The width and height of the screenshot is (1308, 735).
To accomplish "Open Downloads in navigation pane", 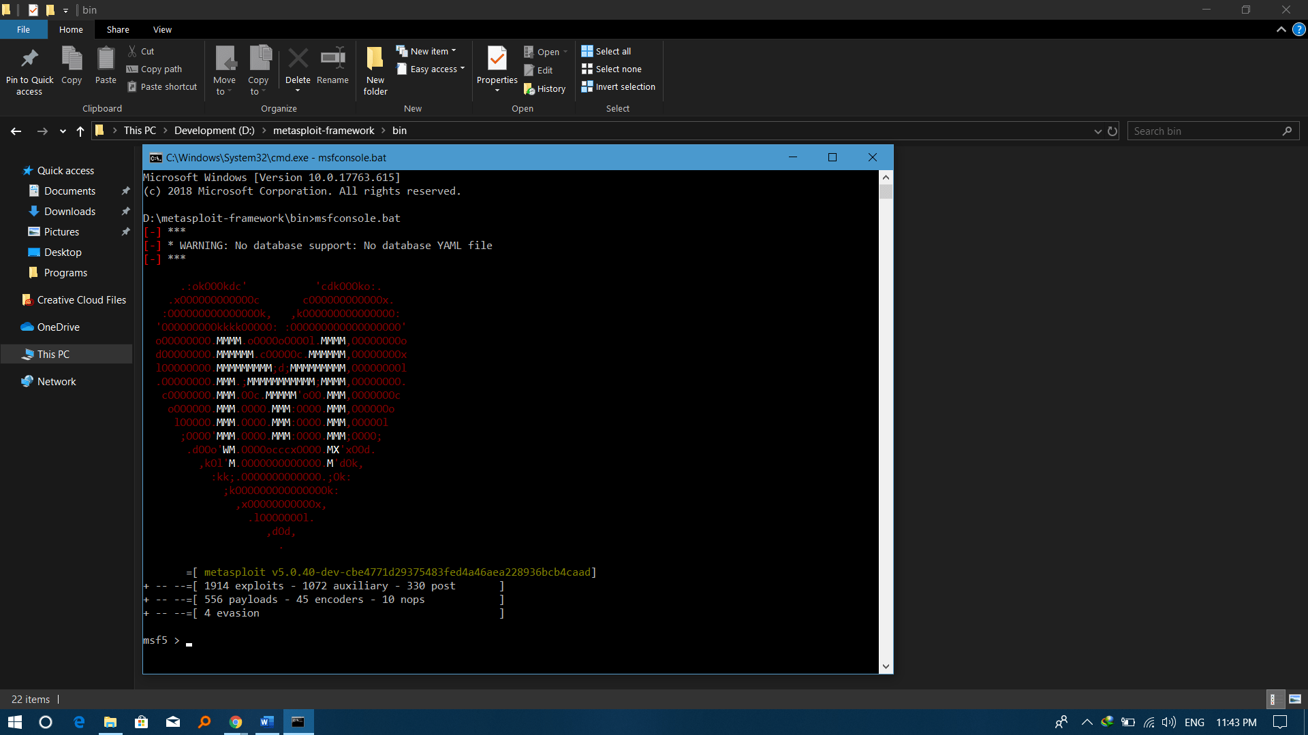I will (69, 211).
